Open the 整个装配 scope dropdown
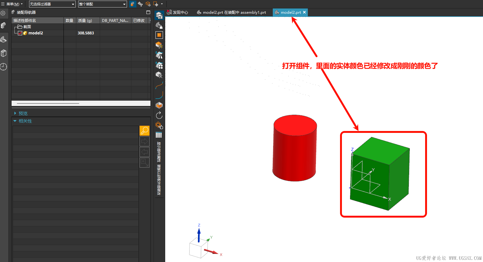Screen dimensions: 483x262 click(102, 4)
